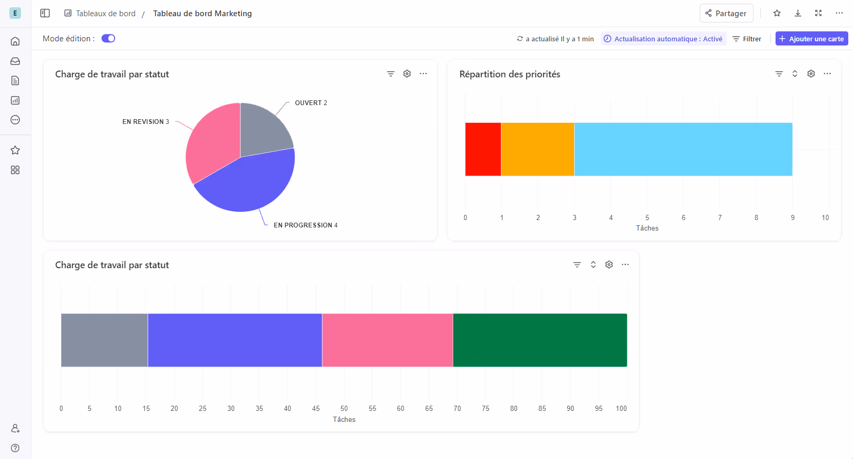The width and height of the screenshot is (853, 459).
Task: Open the Docs icon in sidebar
Action: (15, 81)
